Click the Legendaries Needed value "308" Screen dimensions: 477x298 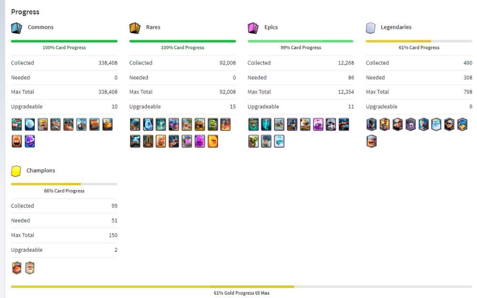[x=468, y=77]
